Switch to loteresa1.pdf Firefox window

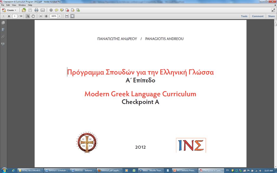coord(110,171)
